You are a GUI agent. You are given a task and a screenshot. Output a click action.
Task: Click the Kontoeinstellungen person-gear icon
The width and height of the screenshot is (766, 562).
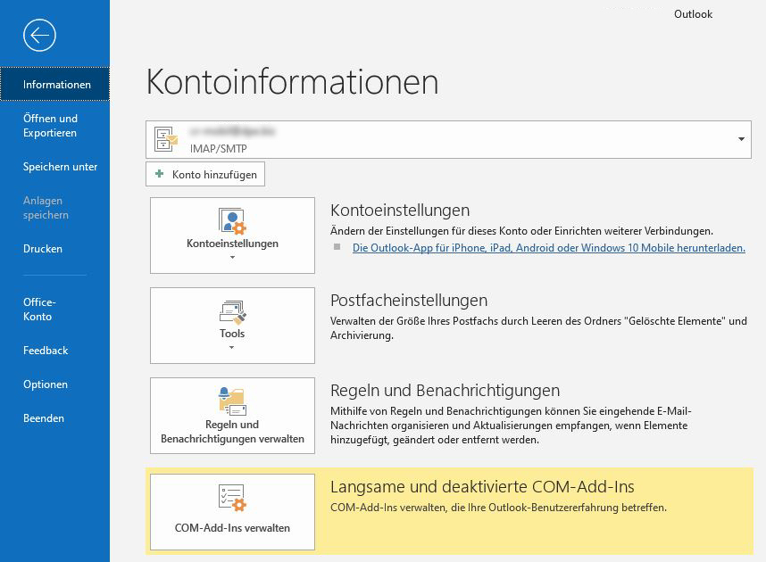click(x=232, y=220)
